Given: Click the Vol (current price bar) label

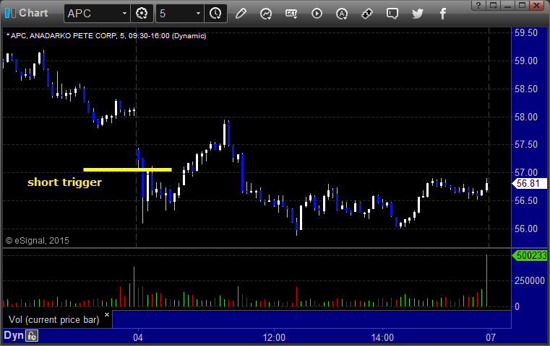Looking at the screenshot, I should pos(54,320).
